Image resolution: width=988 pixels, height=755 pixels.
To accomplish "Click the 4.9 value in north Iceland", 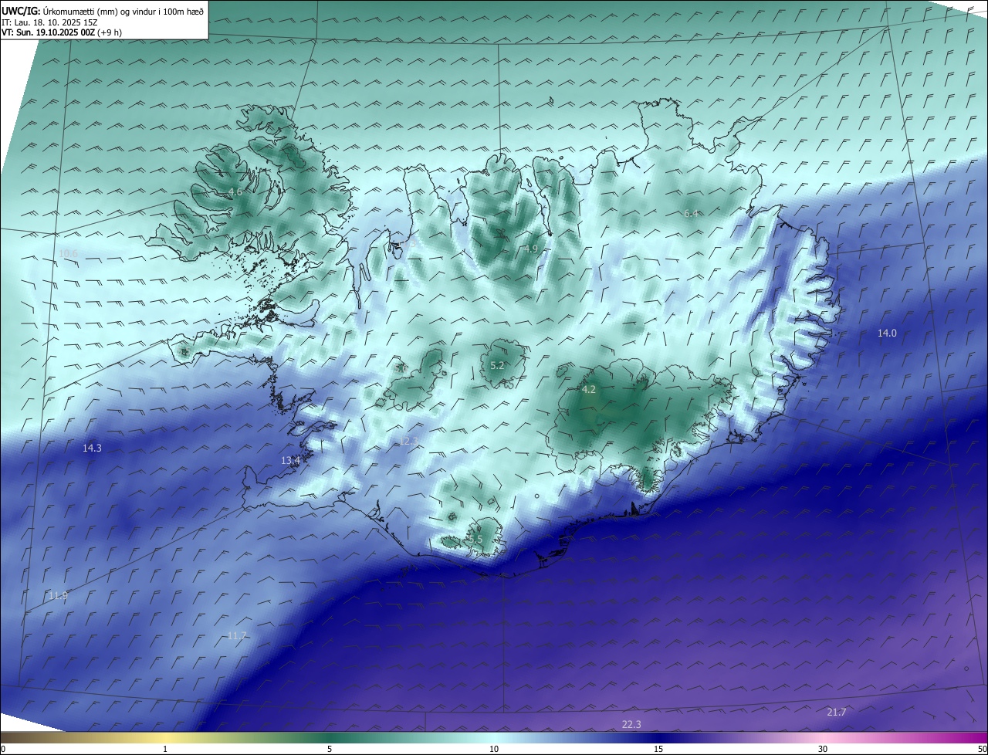I will click(530, 249).
